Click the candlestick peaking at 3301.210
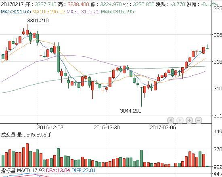 point(27,30)
